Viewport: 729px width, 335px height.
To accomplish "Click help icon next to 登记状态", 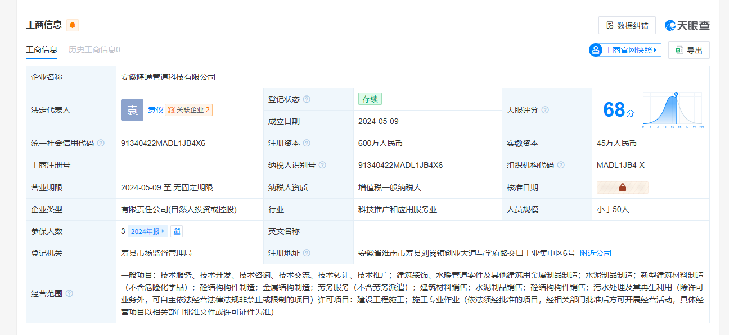I will [307, 99].
